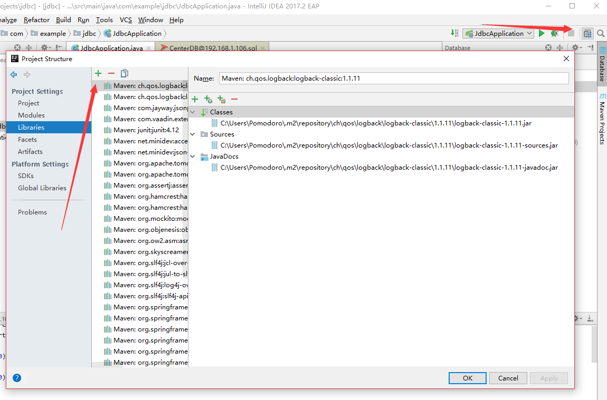Click the jdbc breadcrumb folder
The width and height of the screenshot is (607, 400).
tap(85, 34)
